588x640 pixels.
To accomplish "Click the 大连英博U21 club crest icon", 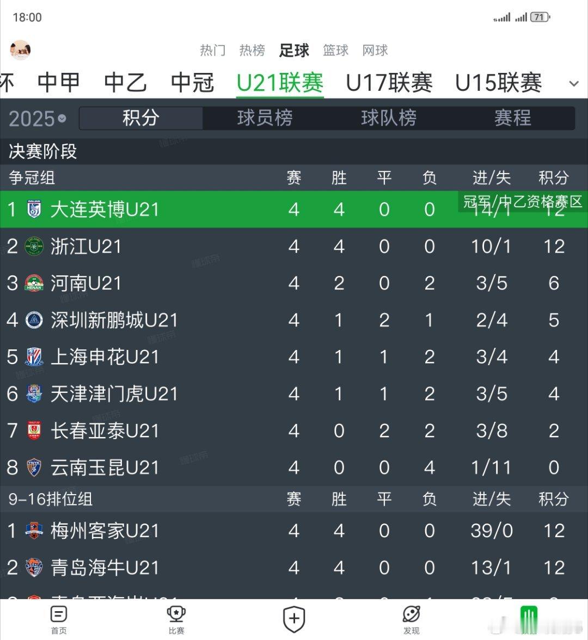I will coord(34,210).
